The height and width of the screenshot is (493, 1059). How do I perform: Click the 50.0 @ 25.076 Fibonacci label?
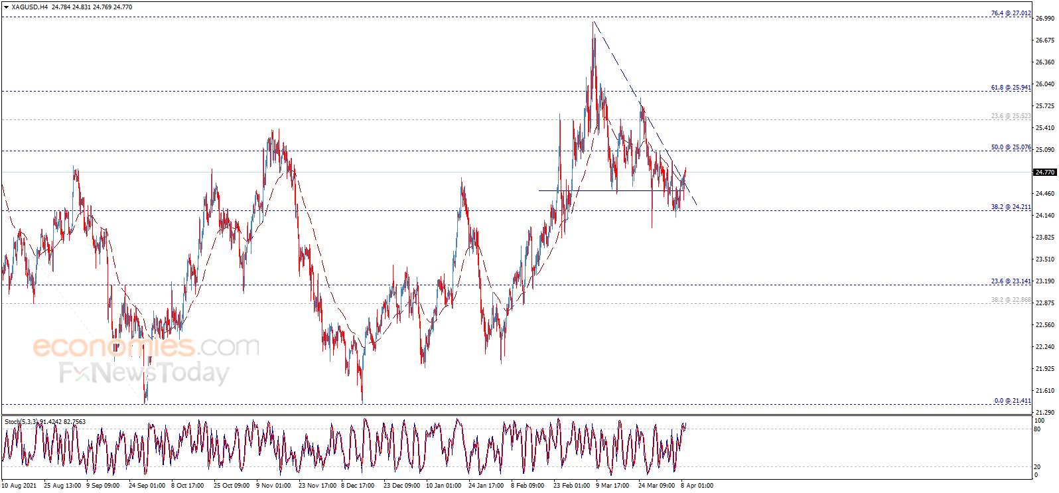pyautogui.click(x=1011, y=147)
